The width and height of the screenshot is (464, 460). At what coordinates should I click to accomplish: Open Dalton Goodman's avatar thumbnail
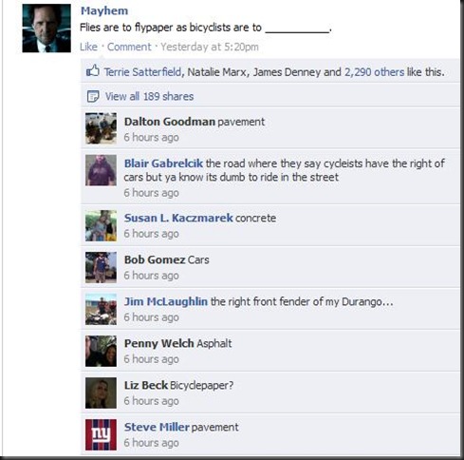101,128
